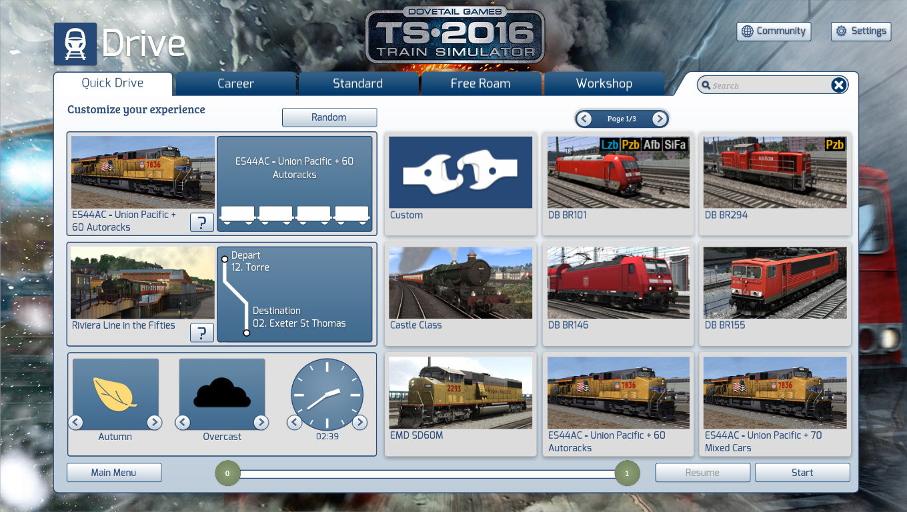This screenshot has height=512, width=907.
Task: Select the Castle Class steam locomotive
Action: click(x=461, y=294)
